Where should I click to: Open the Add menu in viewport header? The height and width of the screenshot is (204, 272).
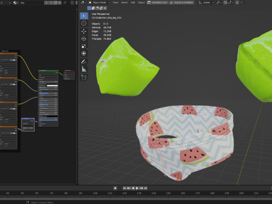133,2
